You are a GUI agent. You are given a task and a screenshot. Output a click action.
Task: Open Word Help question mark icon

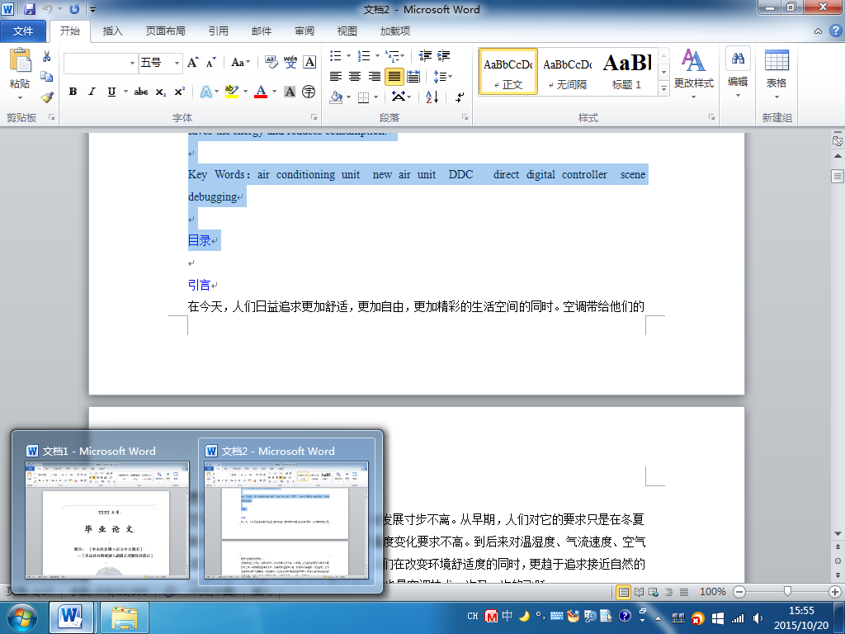(835, 31)
